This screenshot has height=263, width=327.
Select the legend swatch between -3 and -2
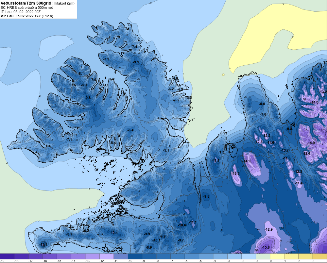pyautogui.click(x=234, y=256)
